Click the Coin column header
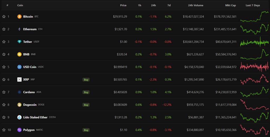 pyautogui.click(x=20, y=5)
